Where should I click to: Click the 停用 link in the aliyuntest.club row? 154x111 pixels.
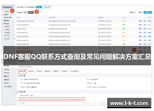click(x=145, y=29)
